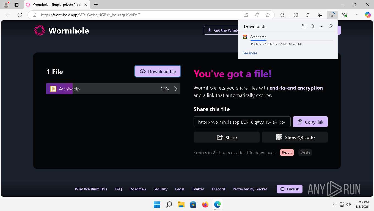Click Archive.zip filename in Downloads panel
374x211 pixels.
click(x=258, y=37)
